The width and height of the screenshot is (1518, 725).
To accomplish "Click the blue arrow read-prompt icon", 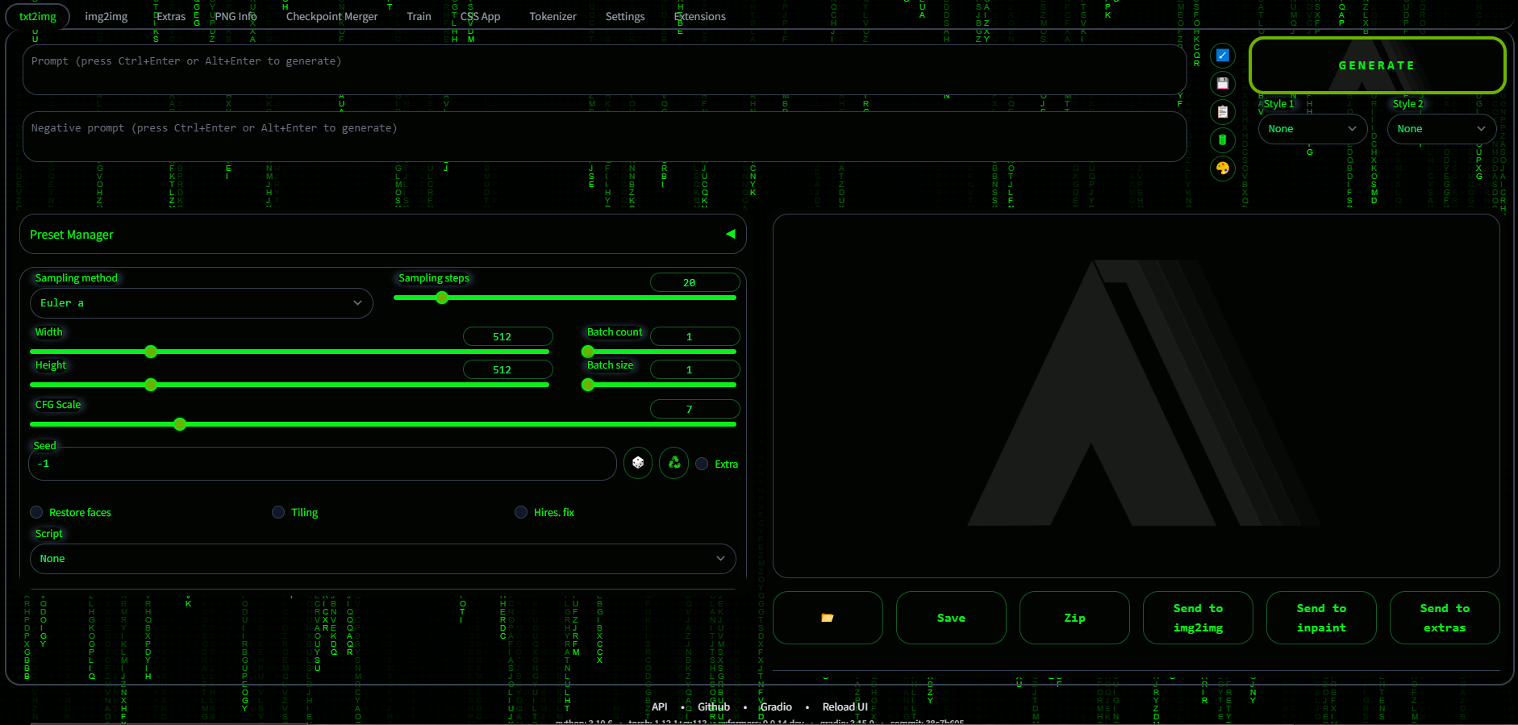I will click(1223, 56).
